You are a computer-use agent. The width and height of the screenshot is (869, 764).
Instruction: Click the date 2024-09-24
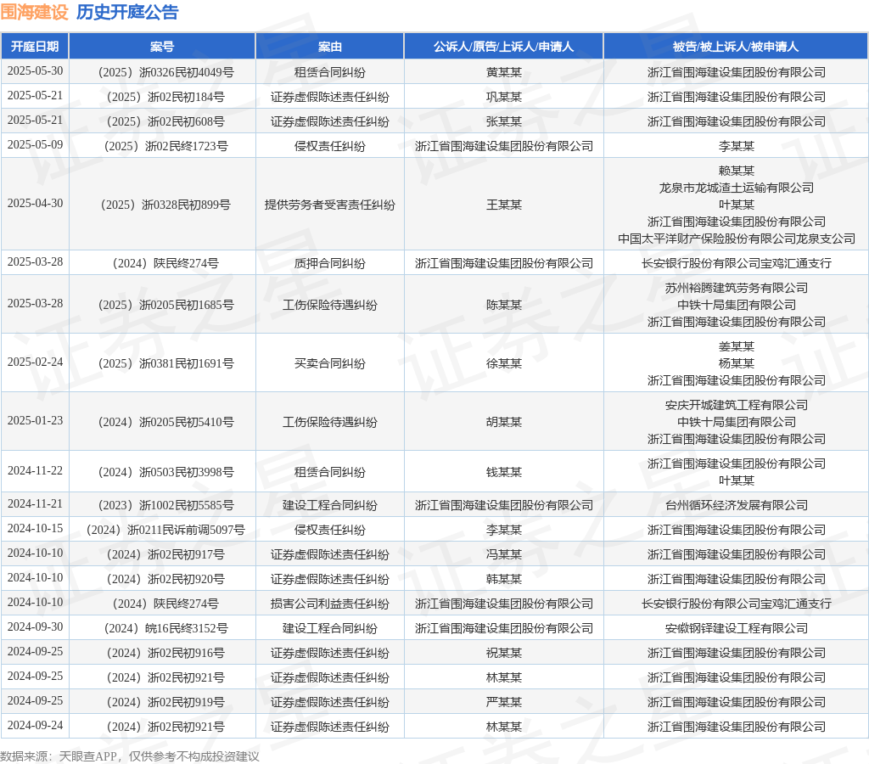[x=35, y=725]
